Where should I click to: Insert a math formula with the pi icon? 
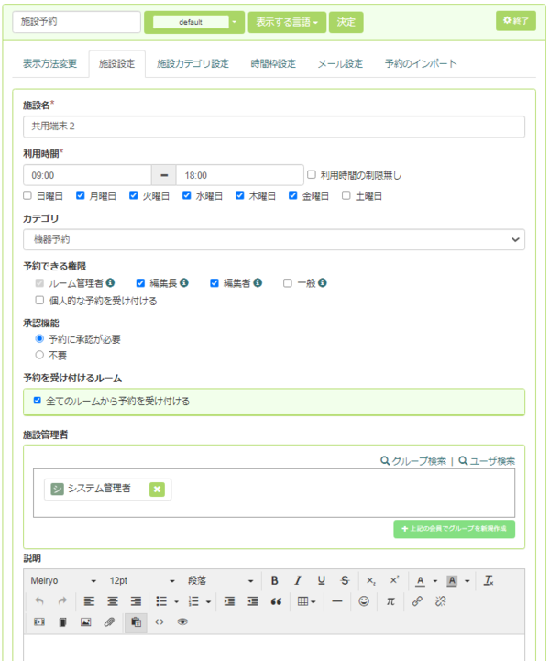(x=390, y=601)
